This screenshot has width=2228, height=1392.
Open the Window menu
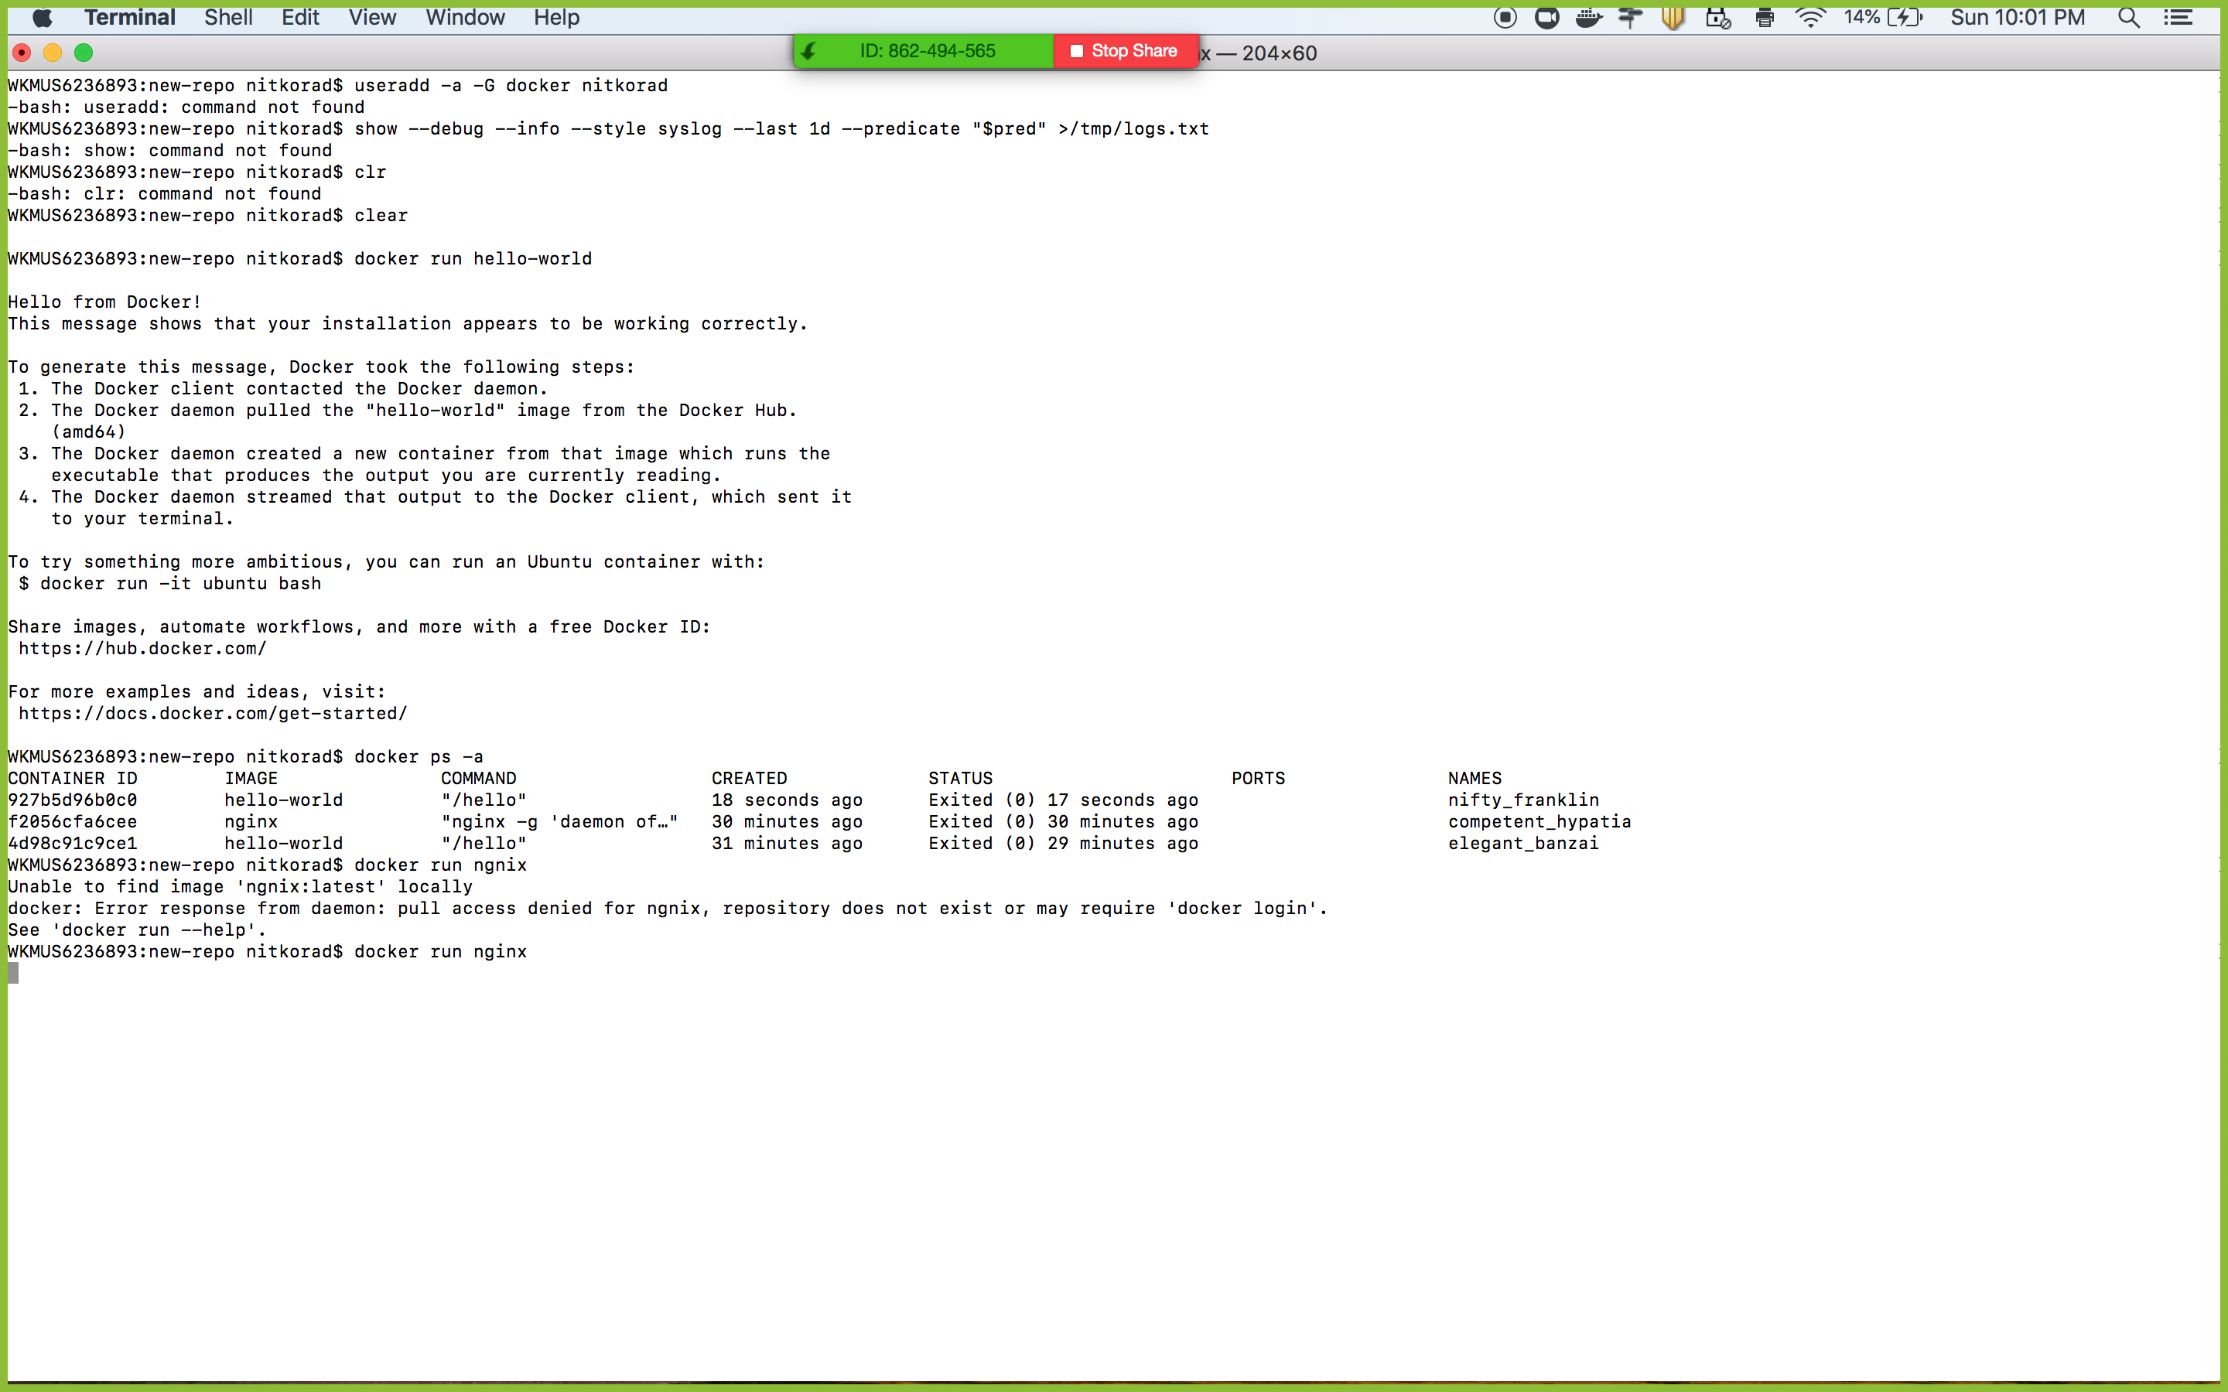click(462, 16)
